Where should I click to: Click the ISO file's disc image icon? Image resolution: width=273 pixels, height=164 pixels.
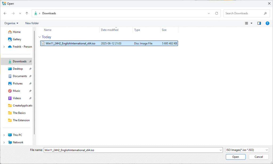pos(43,43)
